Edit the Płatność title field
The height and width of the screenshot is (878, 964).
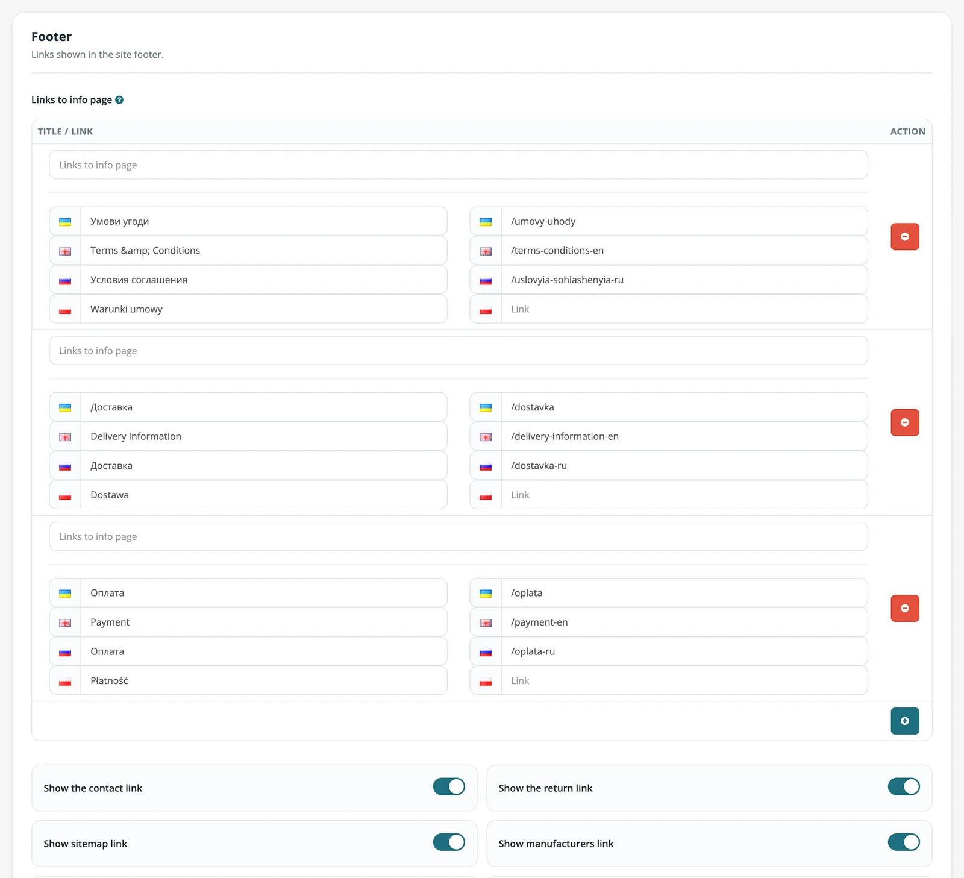tap(264, 680)
